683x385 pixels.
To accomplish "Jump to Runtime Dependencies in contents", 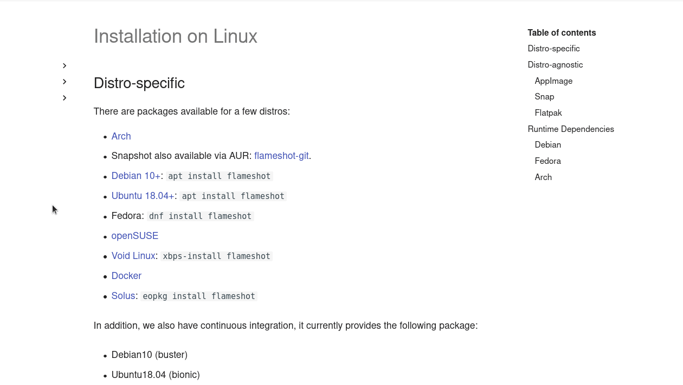I will (x=571, y=129).
